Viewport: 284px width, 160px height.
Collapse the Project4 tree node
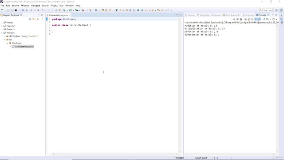[2, 33]
